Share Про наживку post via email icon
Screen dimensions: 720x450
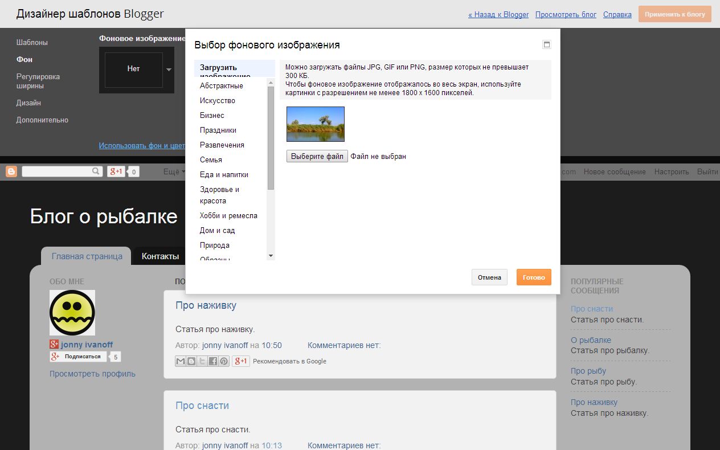click(181, 361)
